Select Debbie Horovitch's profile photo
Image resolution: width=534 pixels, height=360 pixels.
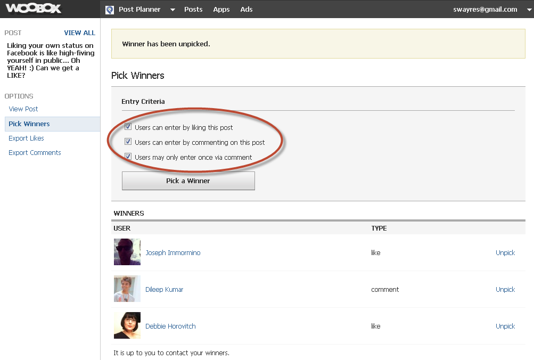point(127,326)
